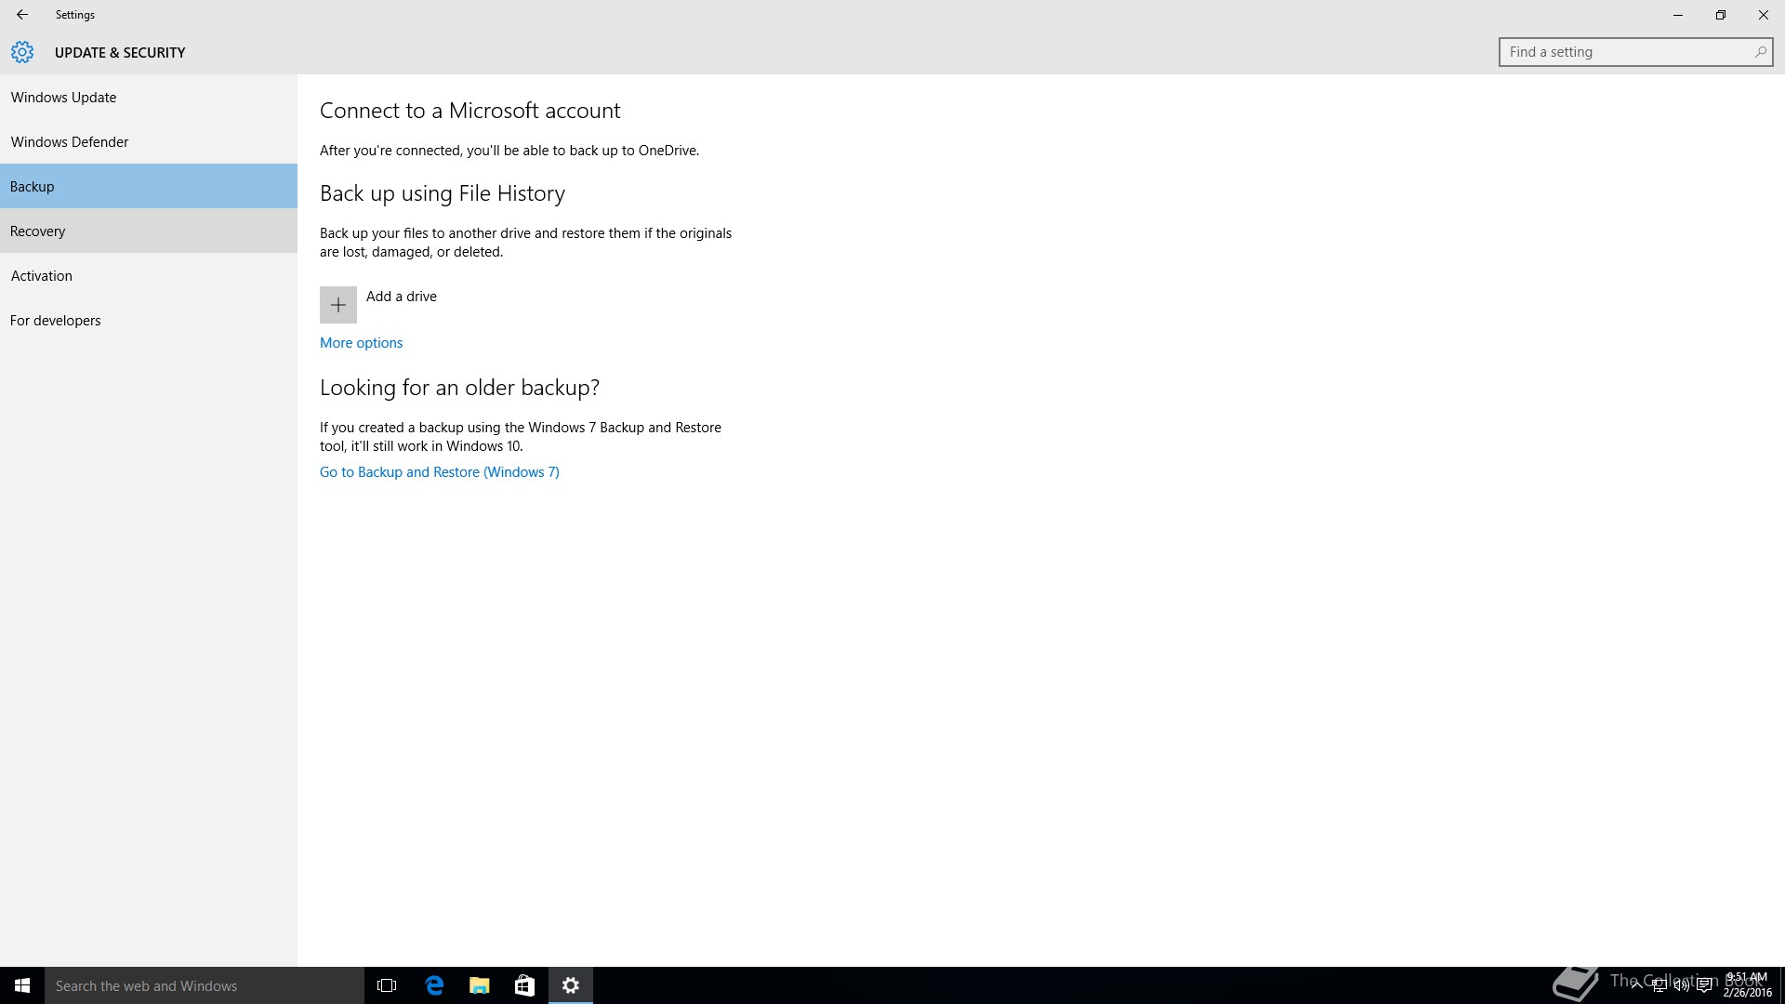Open Task View from the taskbar
This screenshot has width=1785, height=1004.
[x=387, y=985]
